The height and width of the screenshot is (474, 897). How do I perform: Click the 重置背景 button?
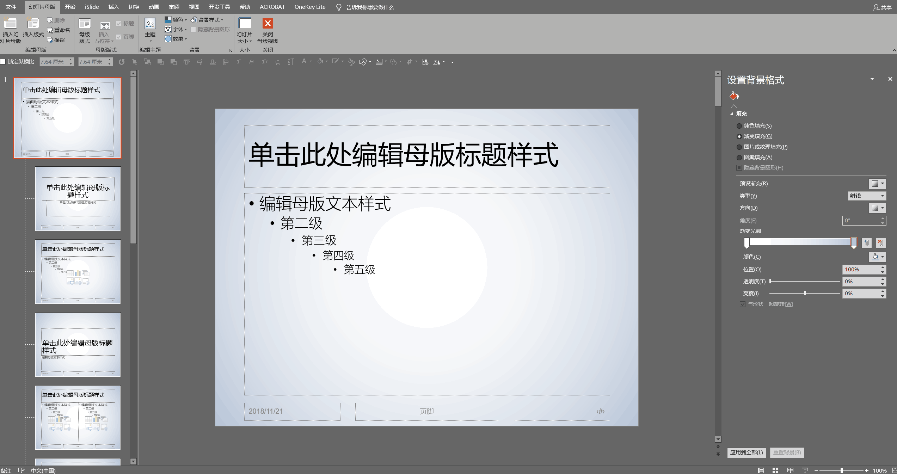point(787,452)
